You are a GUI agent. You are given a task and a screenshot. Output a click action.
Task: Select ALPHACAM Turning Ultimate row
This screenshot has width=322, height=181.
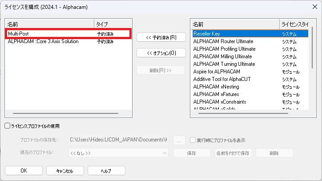point(250,64)
